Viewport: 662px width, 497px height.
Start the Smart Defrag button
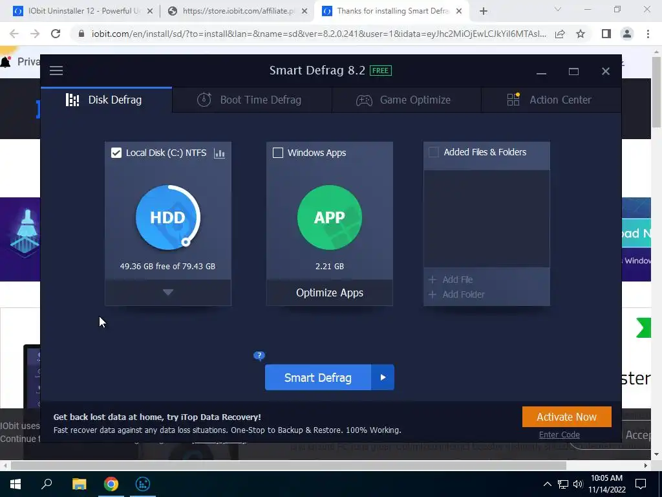click(318, 377)
